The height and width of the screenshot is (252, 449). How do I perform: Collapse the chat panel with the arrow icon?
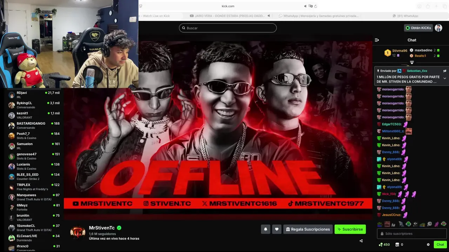(377, 40)
